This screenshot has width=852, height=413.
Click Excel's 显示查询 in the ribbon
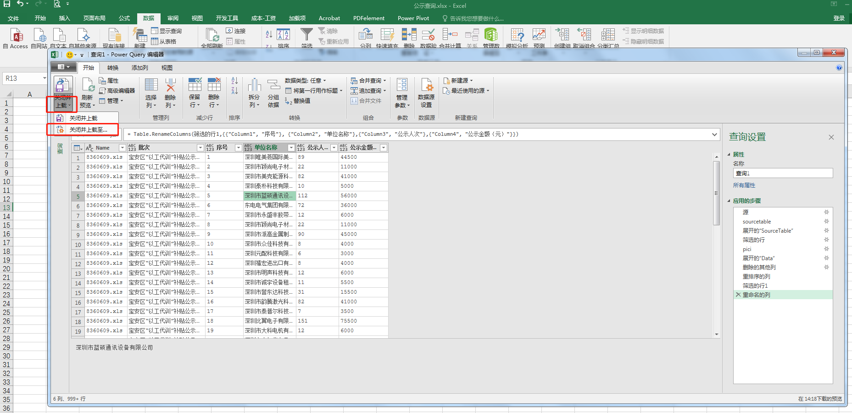point(167,31)
